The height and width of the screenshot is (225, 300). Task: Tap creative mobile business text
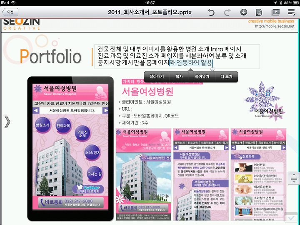point(271,21)
